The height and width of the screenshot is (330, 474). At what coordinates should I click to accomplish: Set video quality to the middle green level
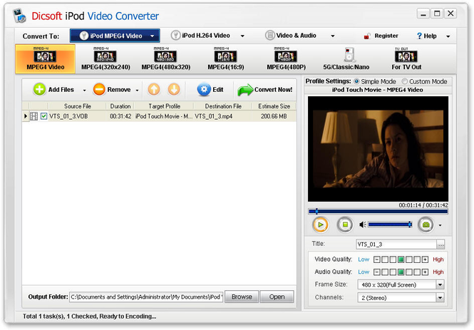(x=401, y=259)
